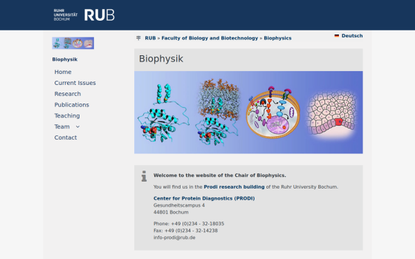
Task: Open the Contact page
Action: pyautogui.click(x=66, y=137)
